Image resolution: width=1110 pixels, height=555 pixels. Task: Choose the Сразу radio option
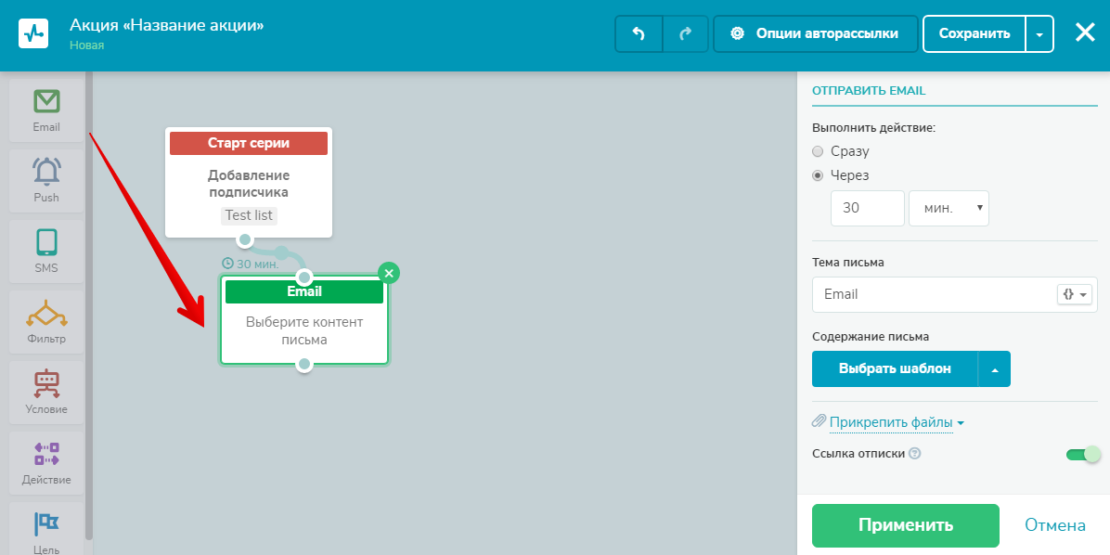click(818, 151)
